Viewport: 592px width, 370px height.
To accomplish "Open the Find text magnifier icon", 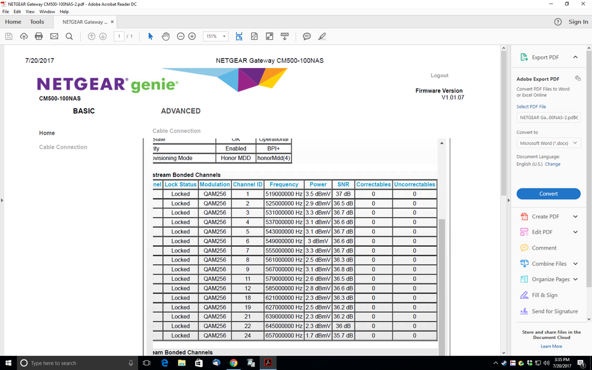I will (69, 36).
